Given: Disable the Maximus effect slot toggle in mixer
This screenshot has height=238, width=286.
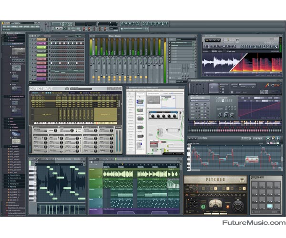Looking at the screenshot, I should [x=193, y=45].
